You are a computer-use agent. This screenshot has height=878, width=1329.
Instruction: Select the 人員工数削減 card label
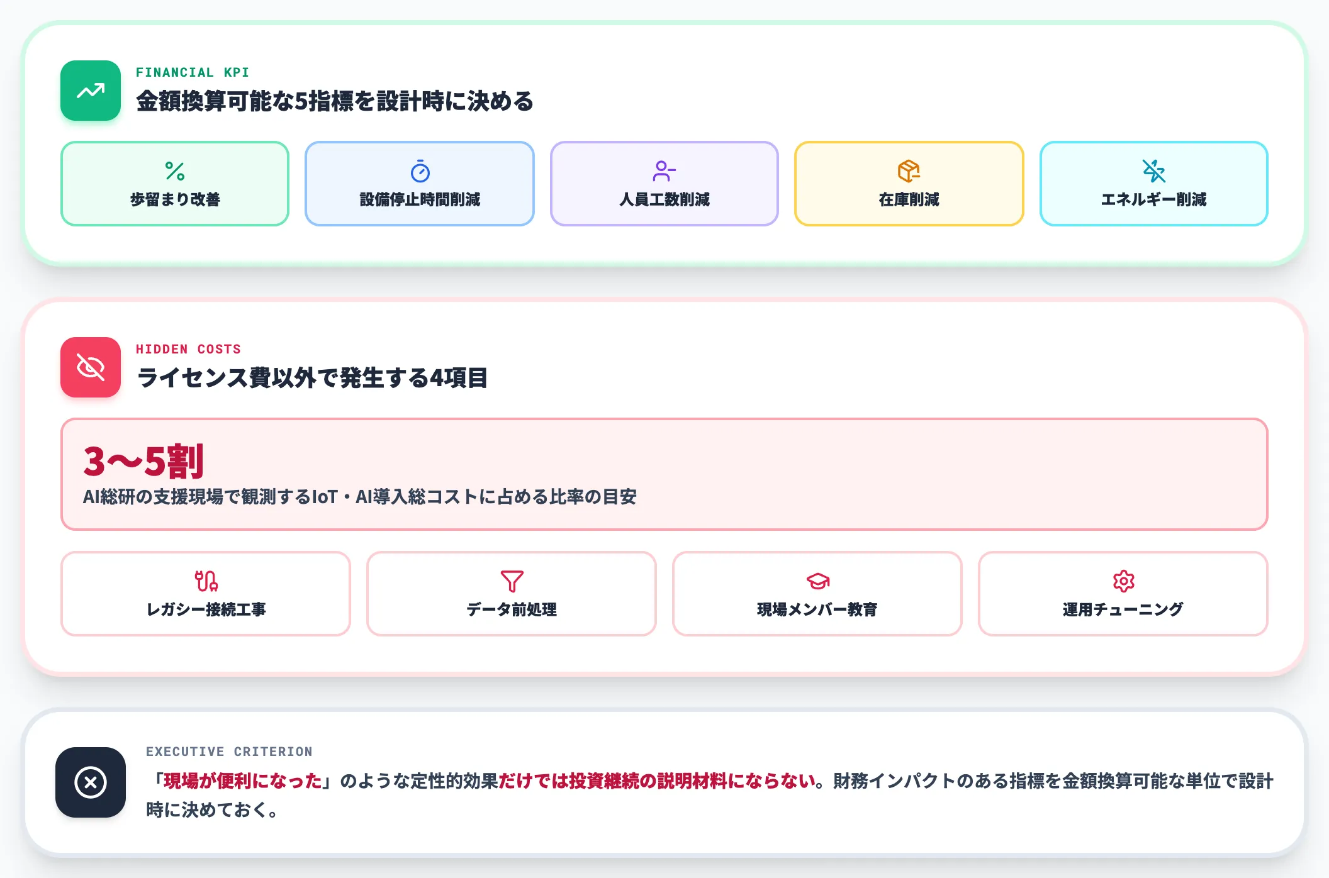664,199
